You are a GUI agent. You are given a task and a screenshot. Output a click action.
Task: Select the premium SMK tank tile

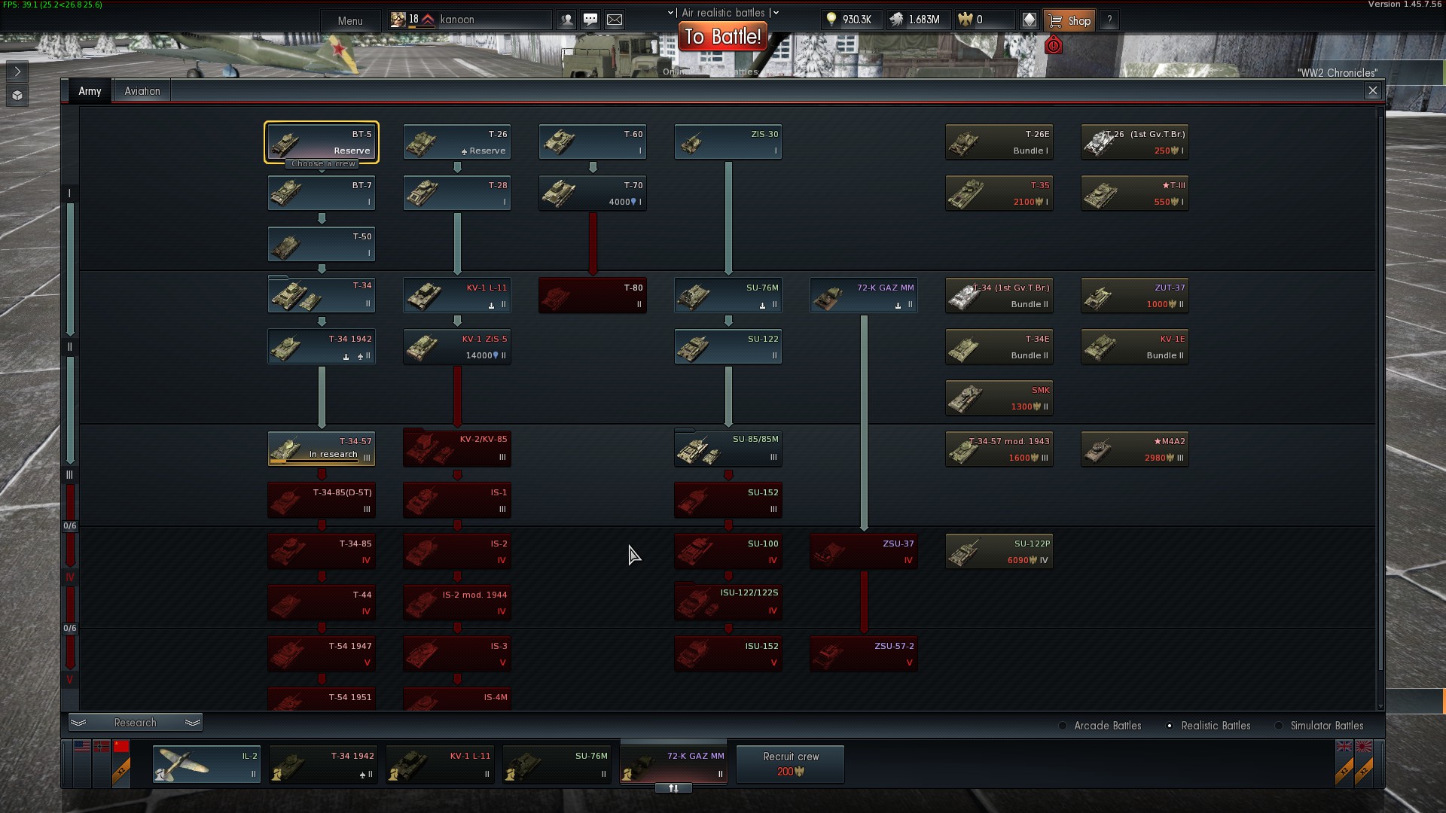pos(999,398)
